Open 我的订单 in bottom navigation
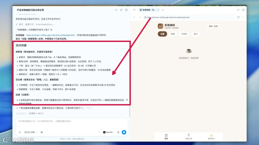The width and height of the screenshot is (259, 145). coord(188,137)
